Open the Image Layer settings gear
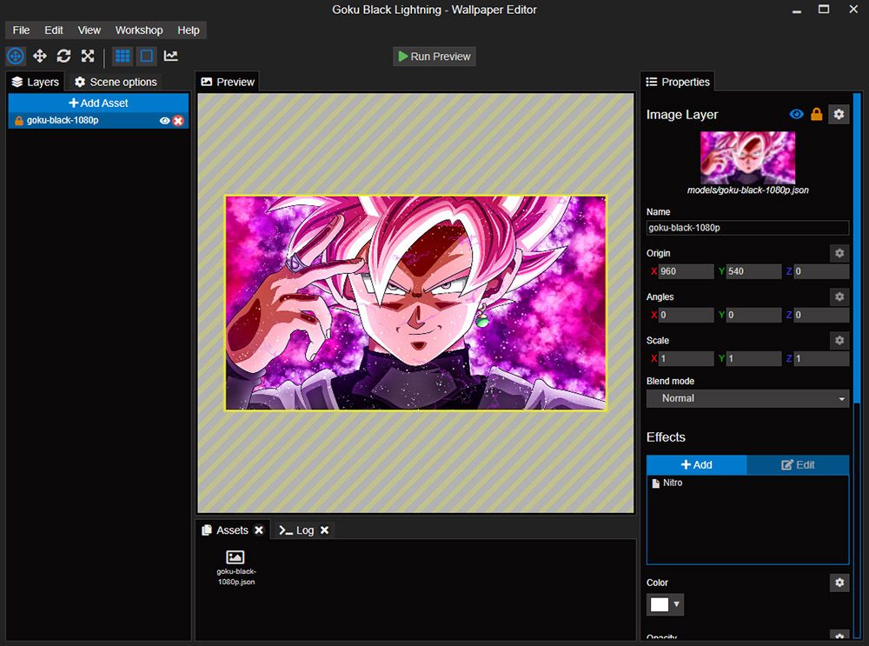 (839, 114)
